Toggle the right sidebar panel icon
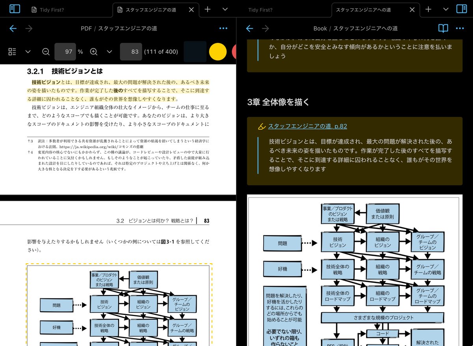The height and width of the screenshot is (346, 473). click(x=462, y=9)
